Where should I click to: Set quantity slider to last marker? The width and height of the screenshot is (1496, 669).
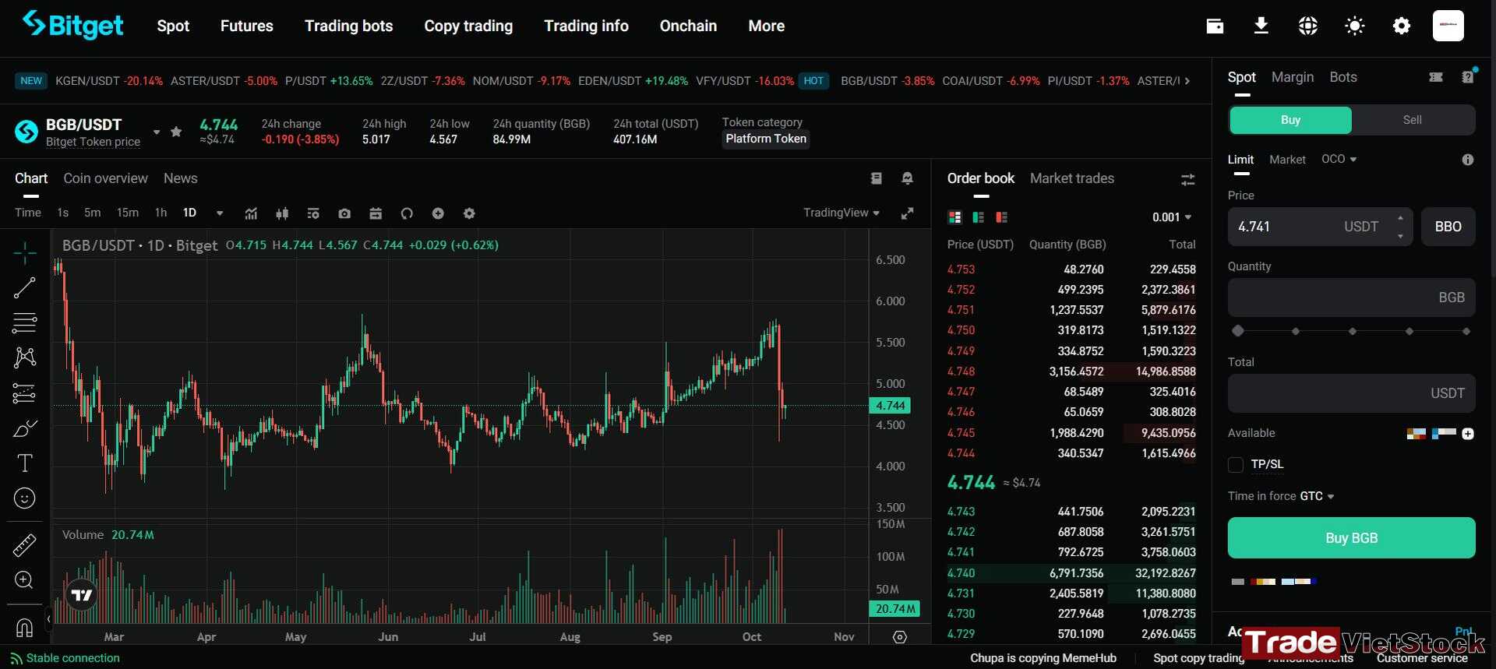click(1466, 331)
